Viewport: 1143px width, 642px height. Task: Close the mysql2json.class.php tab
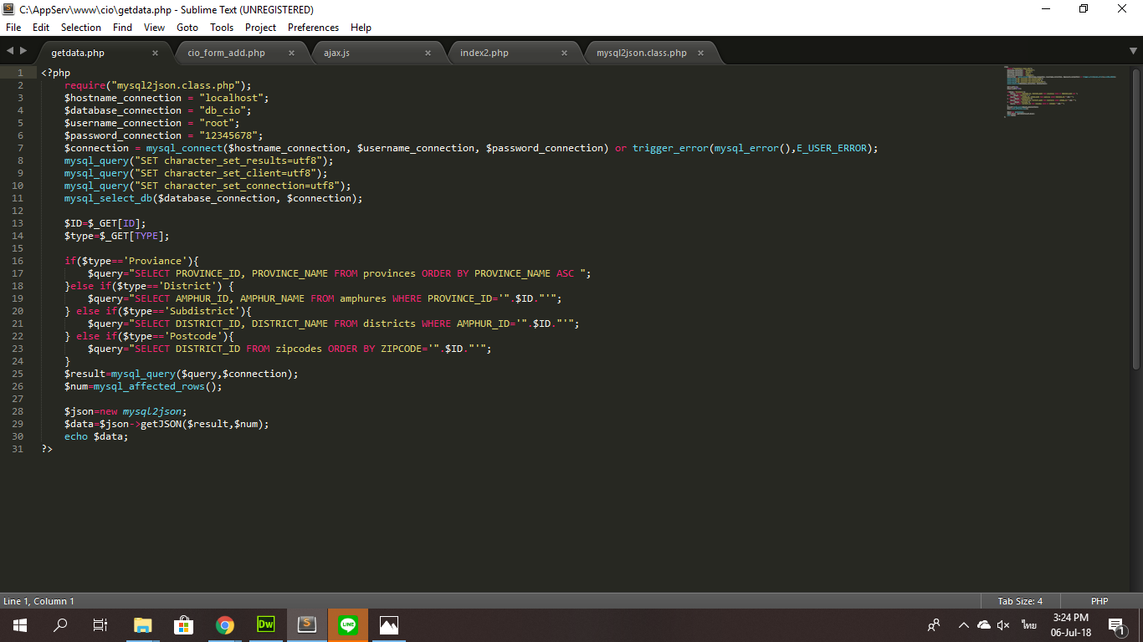click(x=700, y=53)
